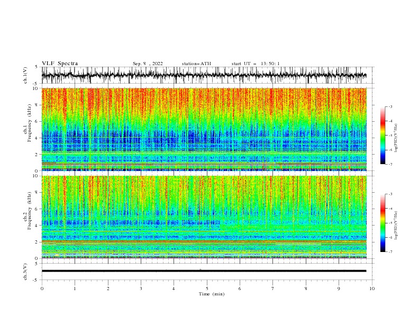
Task: Click the time axis tick label "5"
Action: (207, 289)
